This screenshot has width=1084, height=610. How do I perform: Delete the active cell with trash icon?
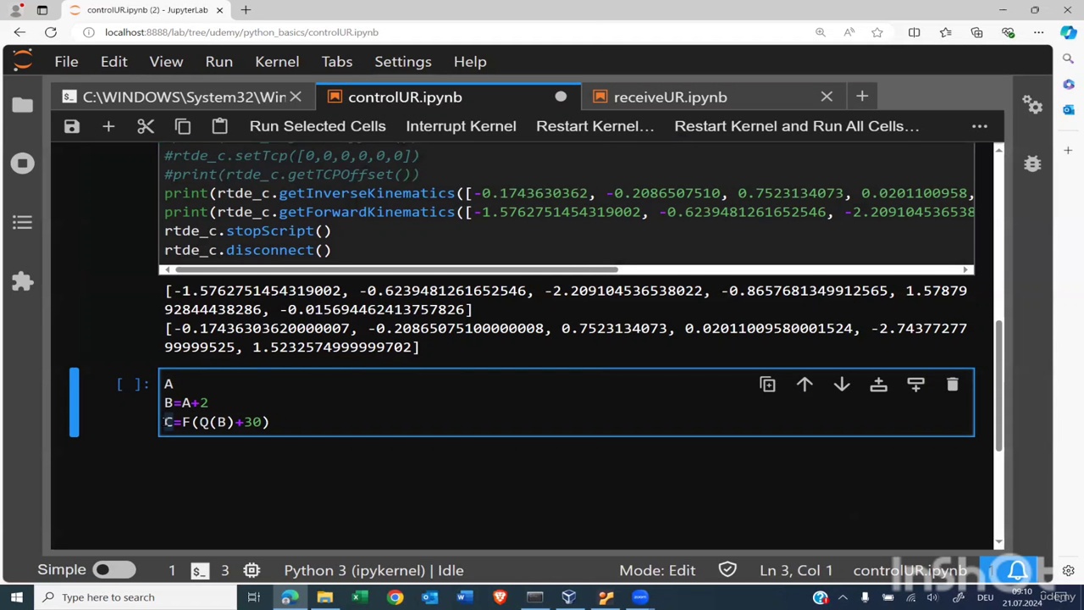953,385
